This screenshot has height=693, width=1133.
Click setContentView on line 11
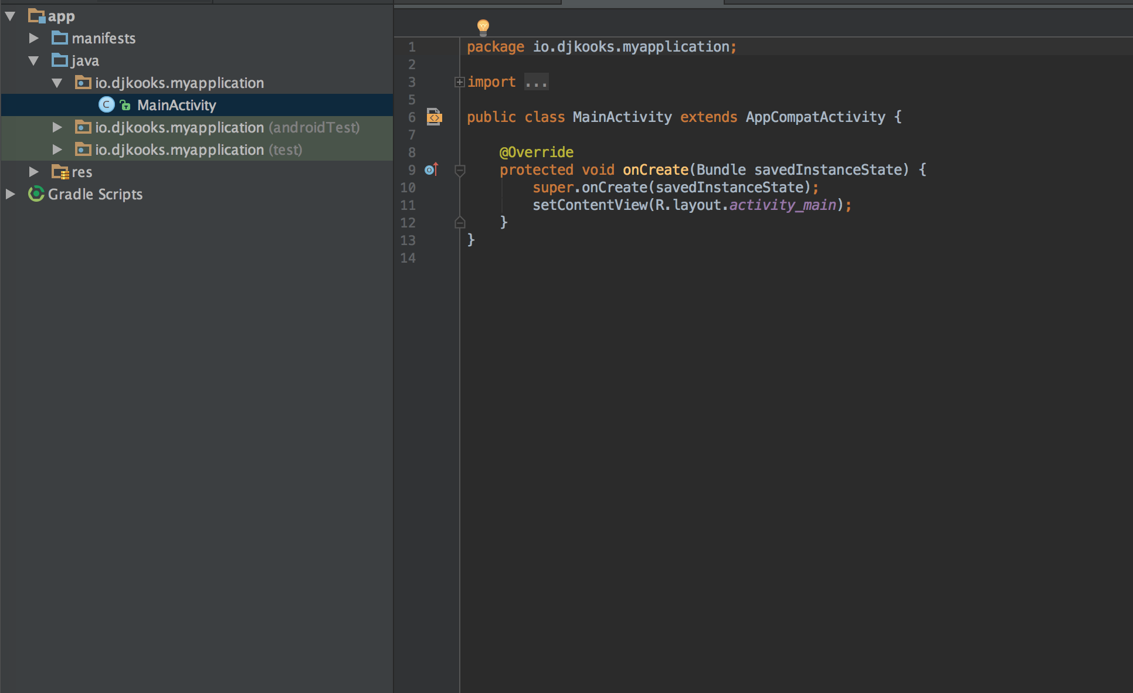(x=590, y=205)
